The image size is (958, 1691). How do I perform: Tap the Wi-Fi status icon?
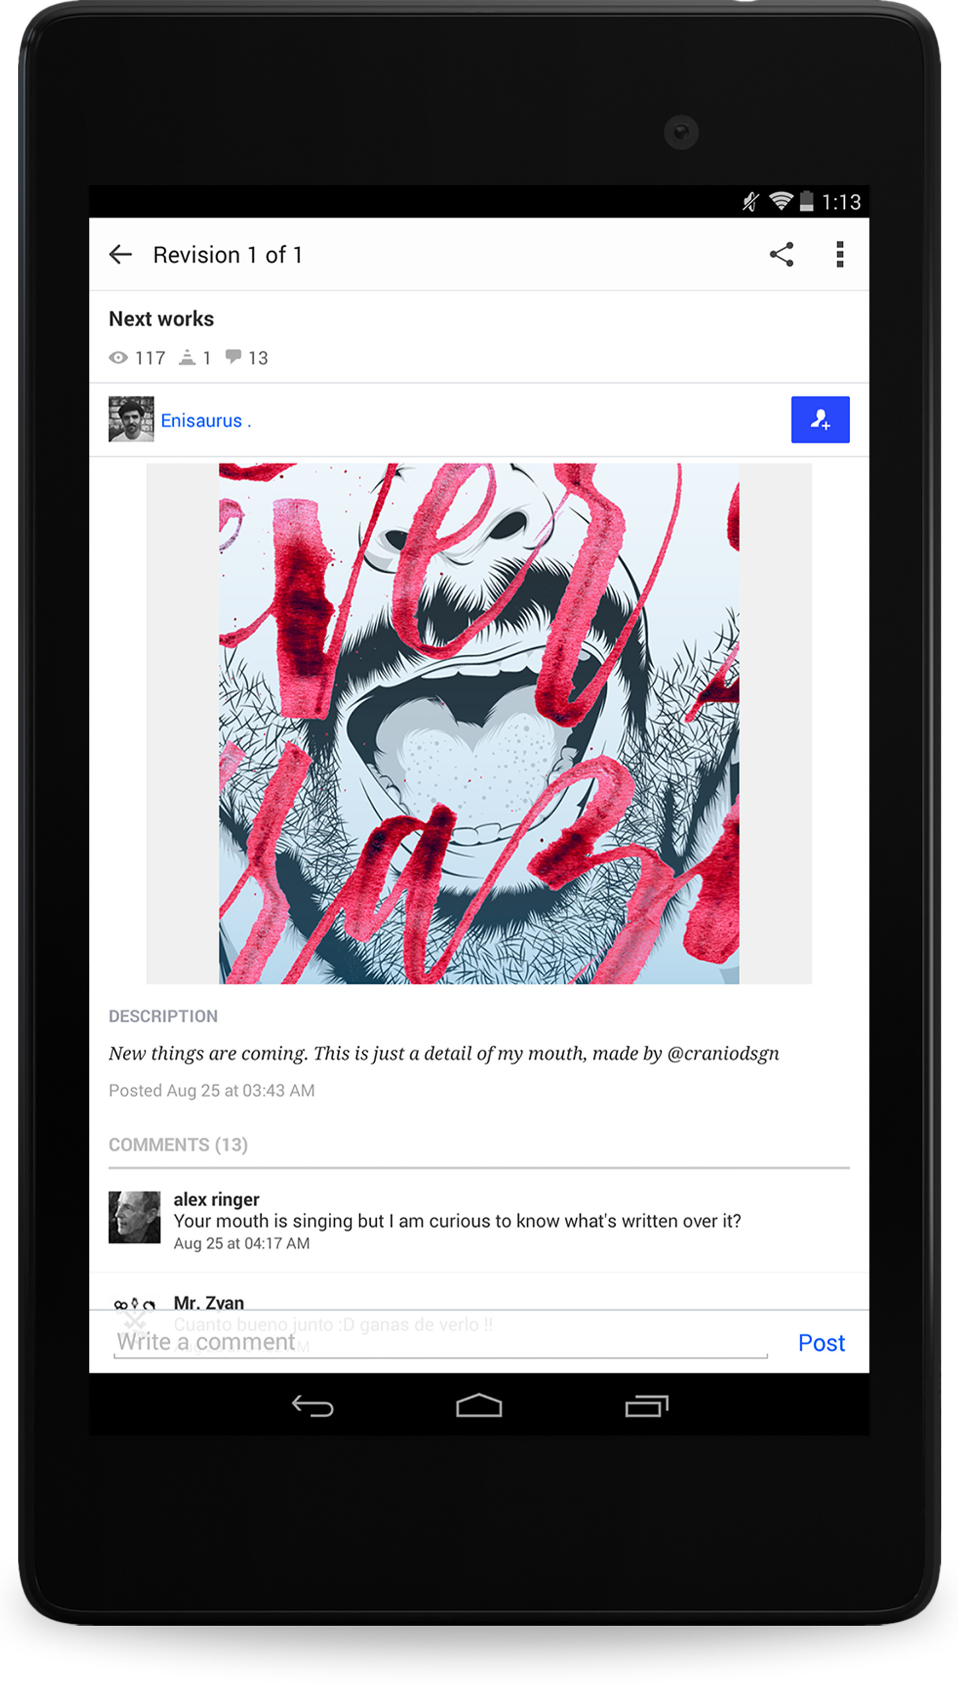(x=781, y=201)
